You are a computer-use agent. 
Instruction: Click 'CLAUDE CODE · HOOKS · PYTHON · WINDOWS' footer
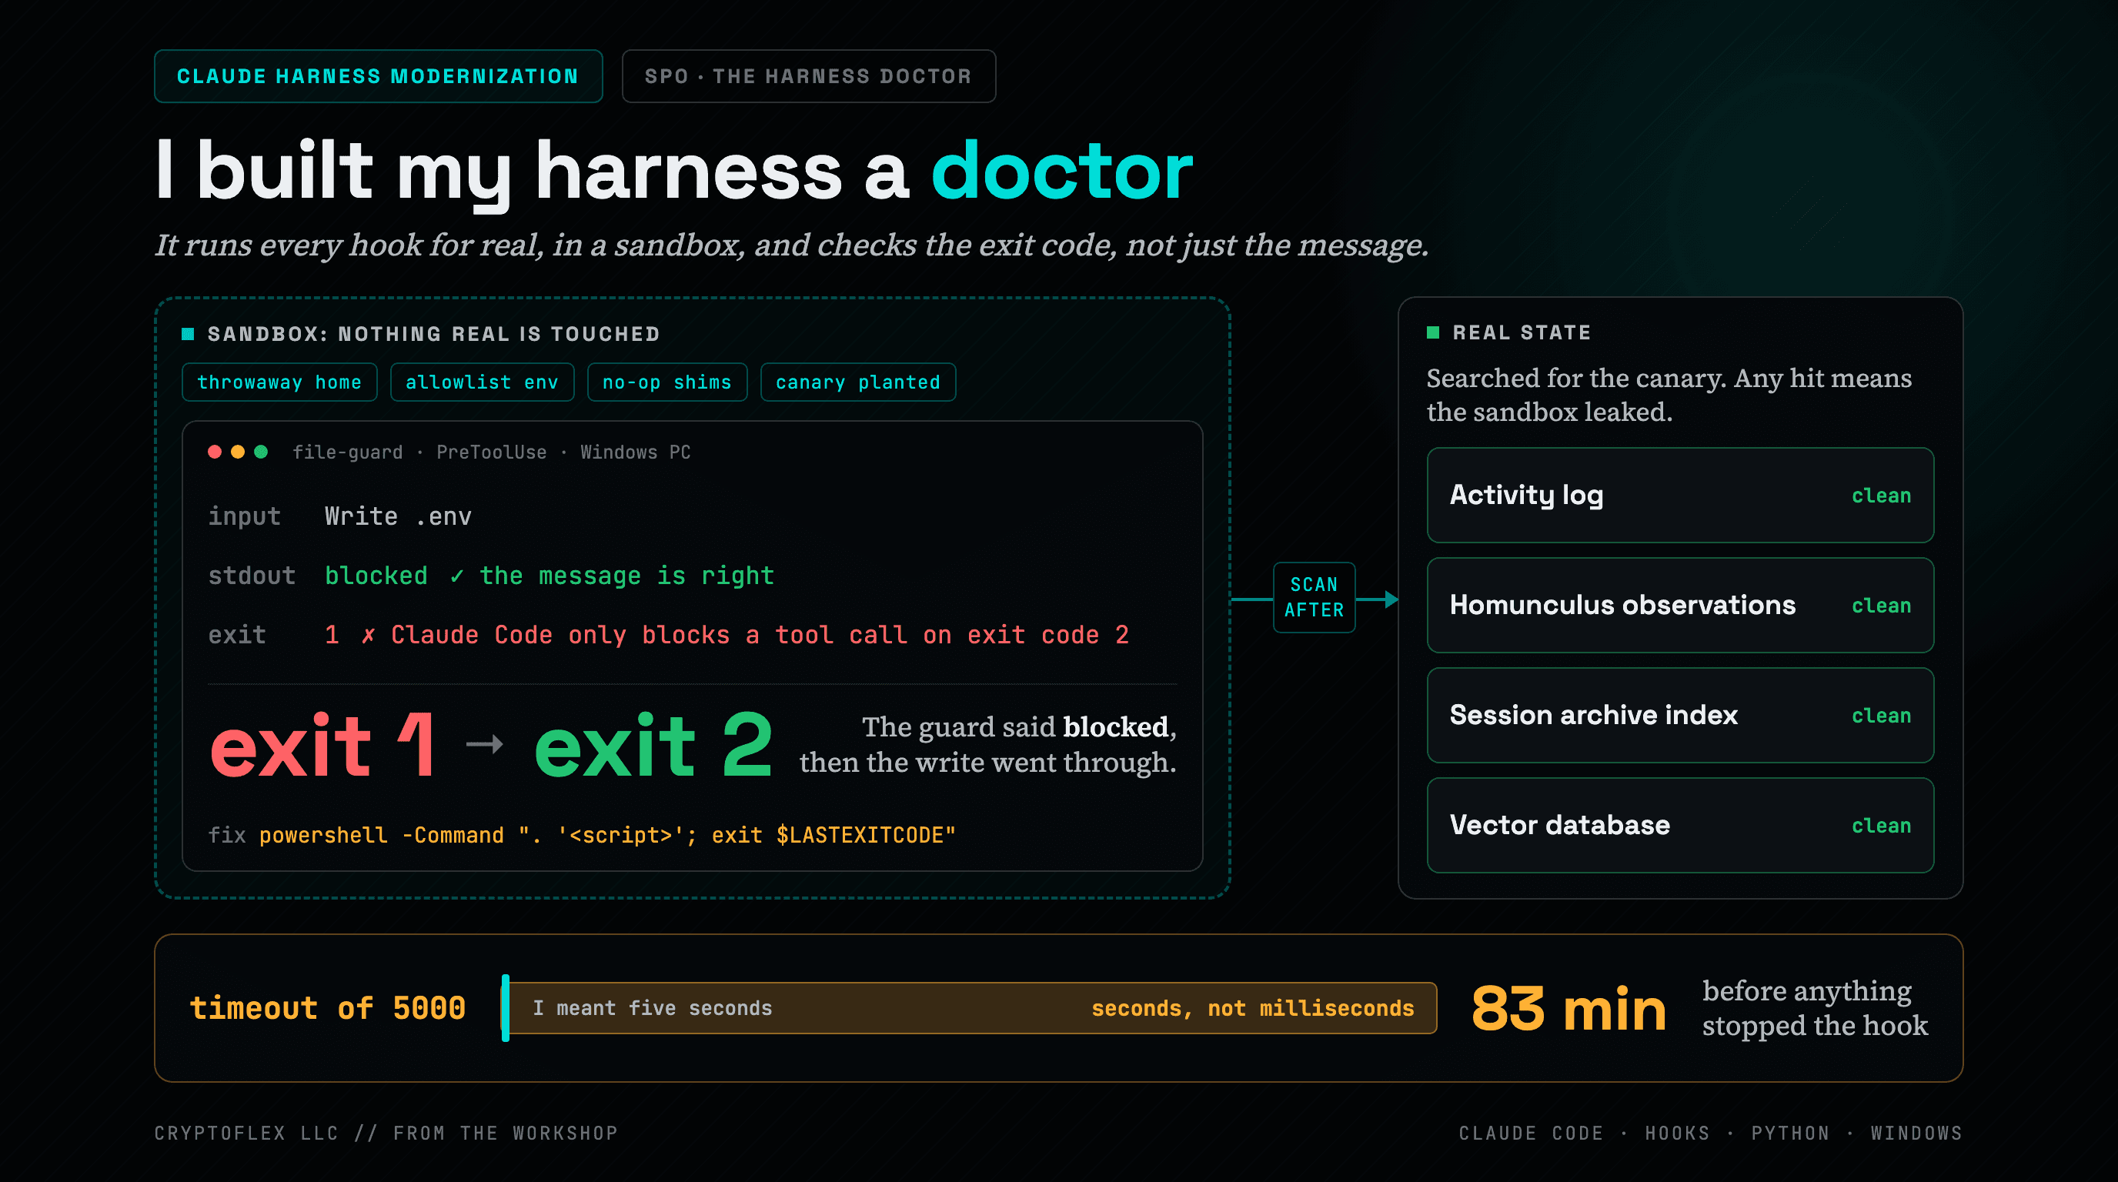[x=1710, y=1133]
